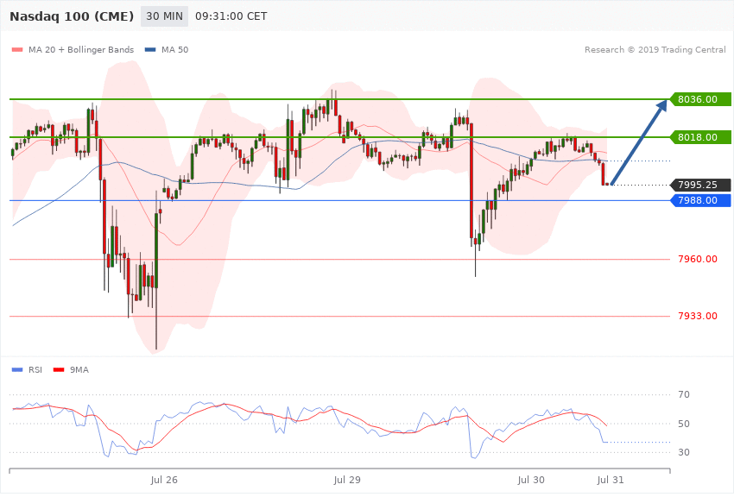Click the pink MA 20 legend swatch
The width and height of the screenshot is (734, 497).
coord(17,49)
